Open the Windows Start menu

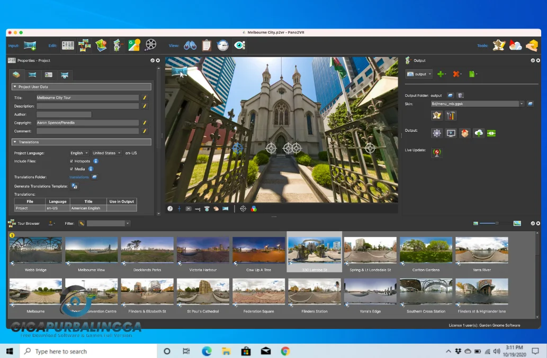click(9, 351)
